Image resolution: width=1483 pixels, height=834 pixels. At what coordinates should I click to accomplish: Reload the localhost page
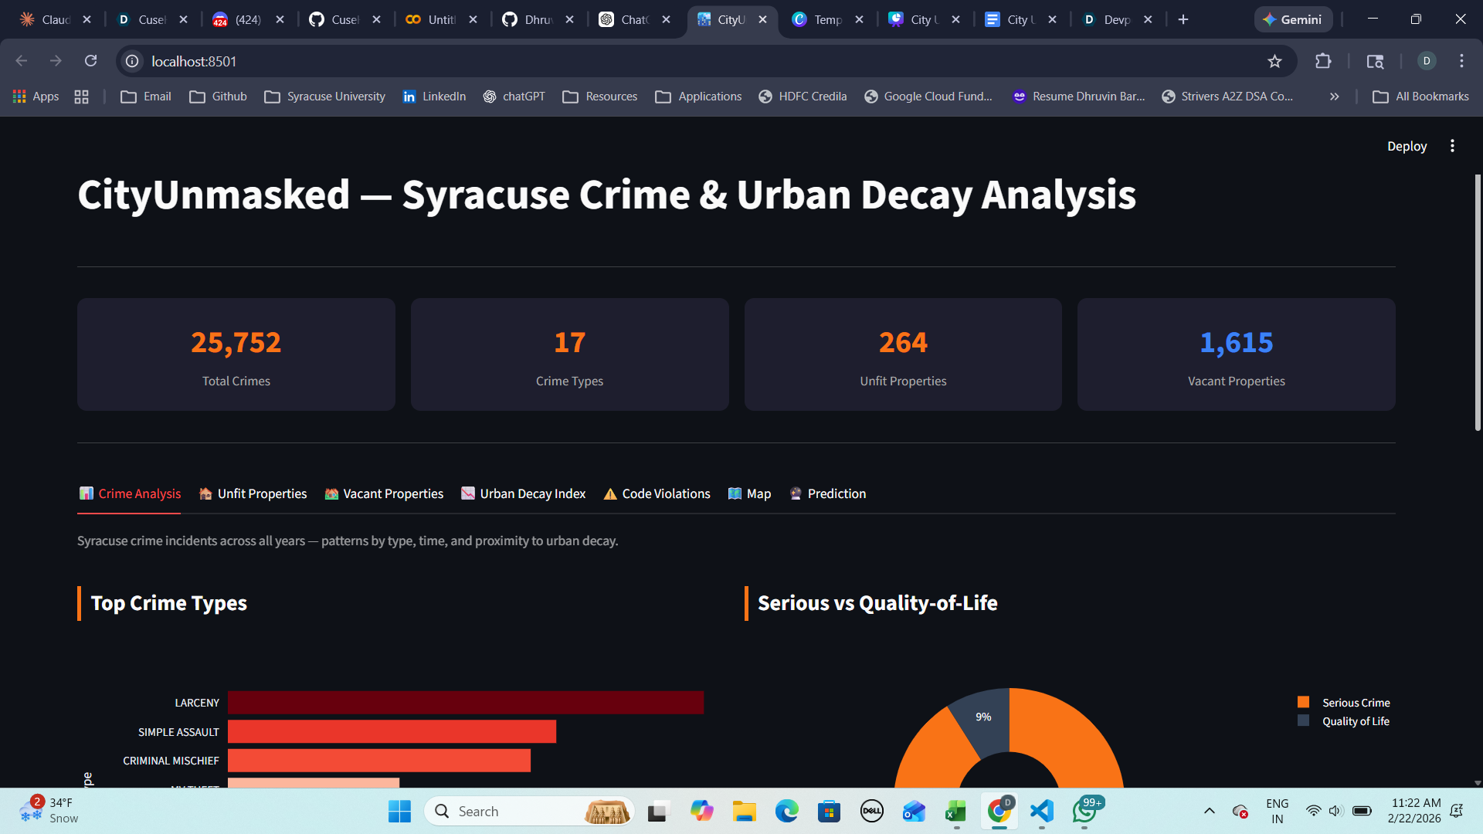pyautogui.click(x=90, y=61)
